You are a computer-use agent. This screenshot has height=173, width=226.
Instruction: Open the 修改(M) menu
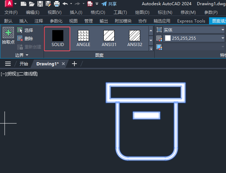pyautogui.click(x=188, y=12)
